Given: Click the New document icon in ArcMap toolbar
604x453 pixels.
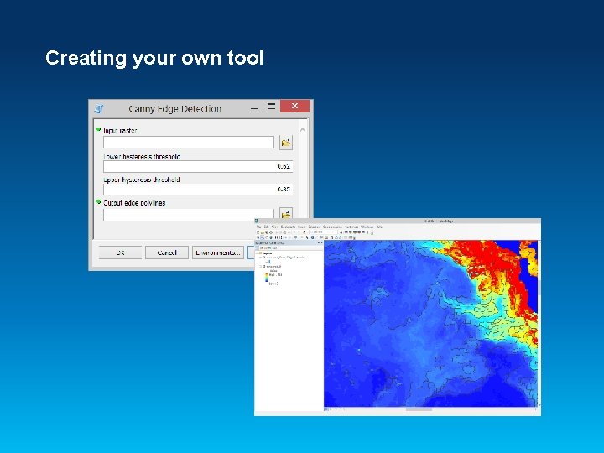Looking at the screenshot, I should (258, 232).
